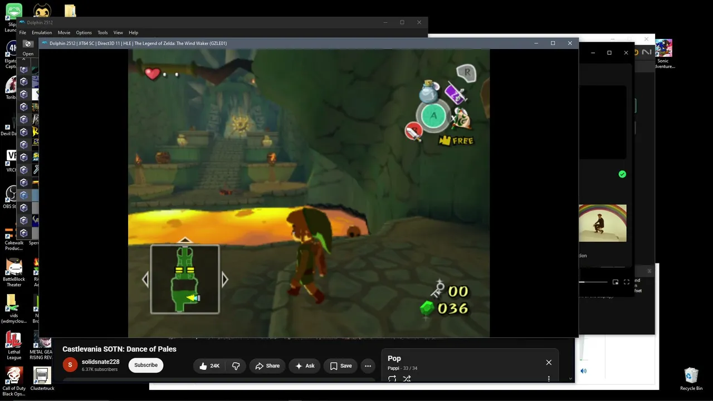Open the File menu in Dolphin
Viewport: 713px width, 401px height.
coord(22,33)
